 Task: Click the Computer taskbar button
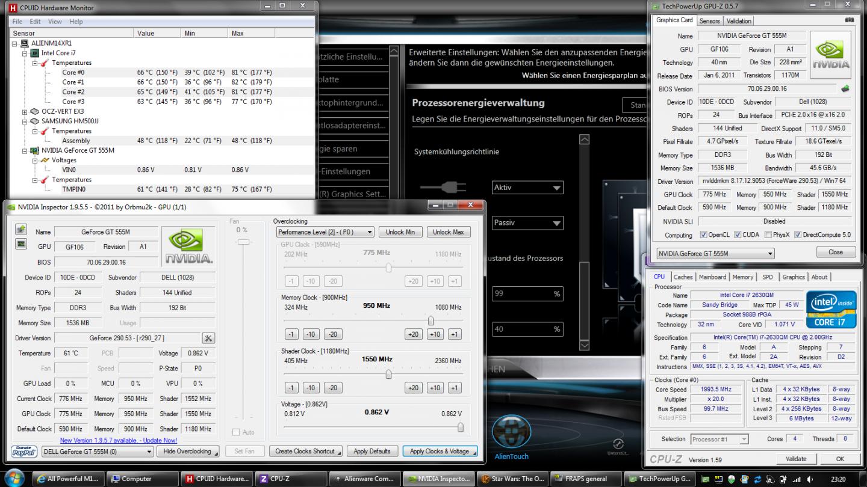click(142, 479)
